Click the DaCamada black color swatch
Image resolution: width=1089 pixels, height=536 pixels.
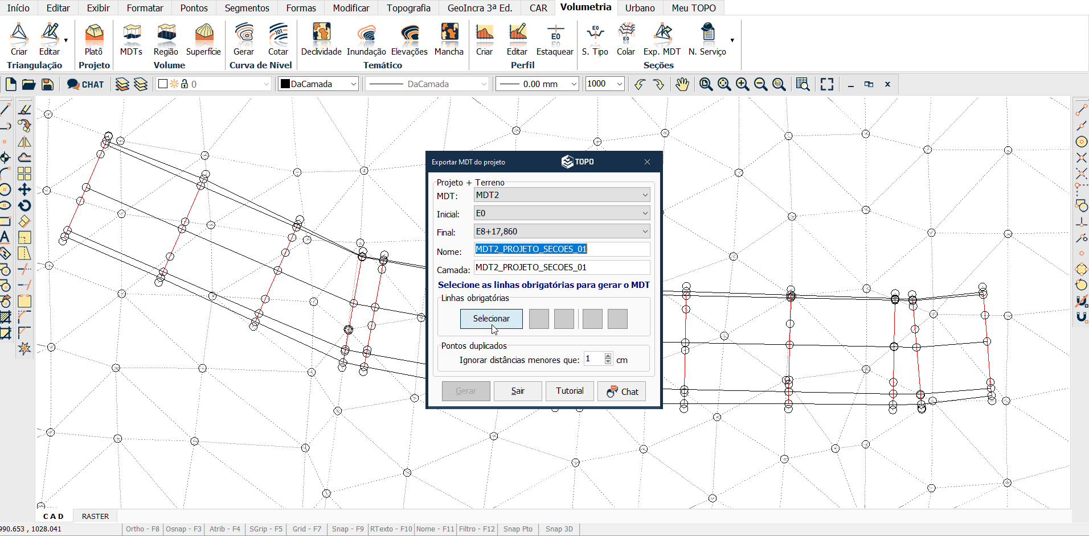pyautogui.click(x=285, y=84)
